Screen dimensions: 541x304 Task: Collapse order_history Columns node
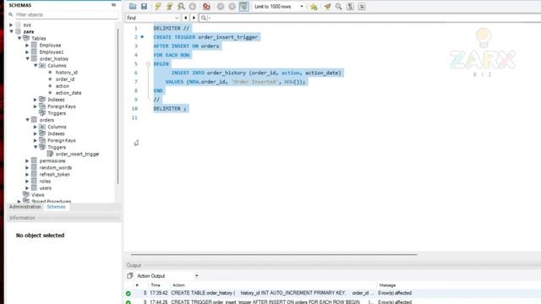36,66
